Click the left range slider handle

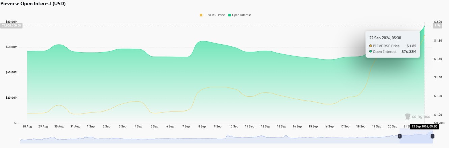pos(400,136)
